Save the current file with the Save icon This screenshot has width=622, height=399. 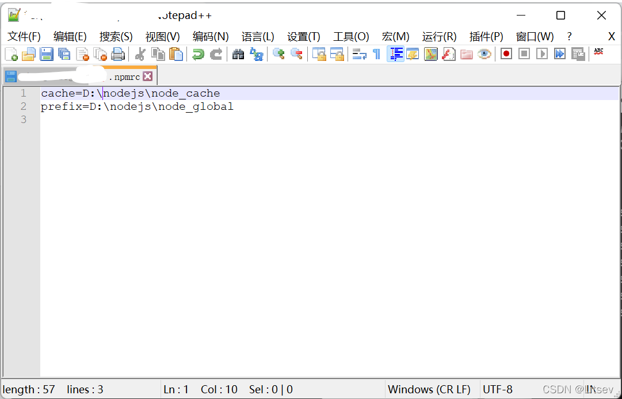(x=46, y=53)
